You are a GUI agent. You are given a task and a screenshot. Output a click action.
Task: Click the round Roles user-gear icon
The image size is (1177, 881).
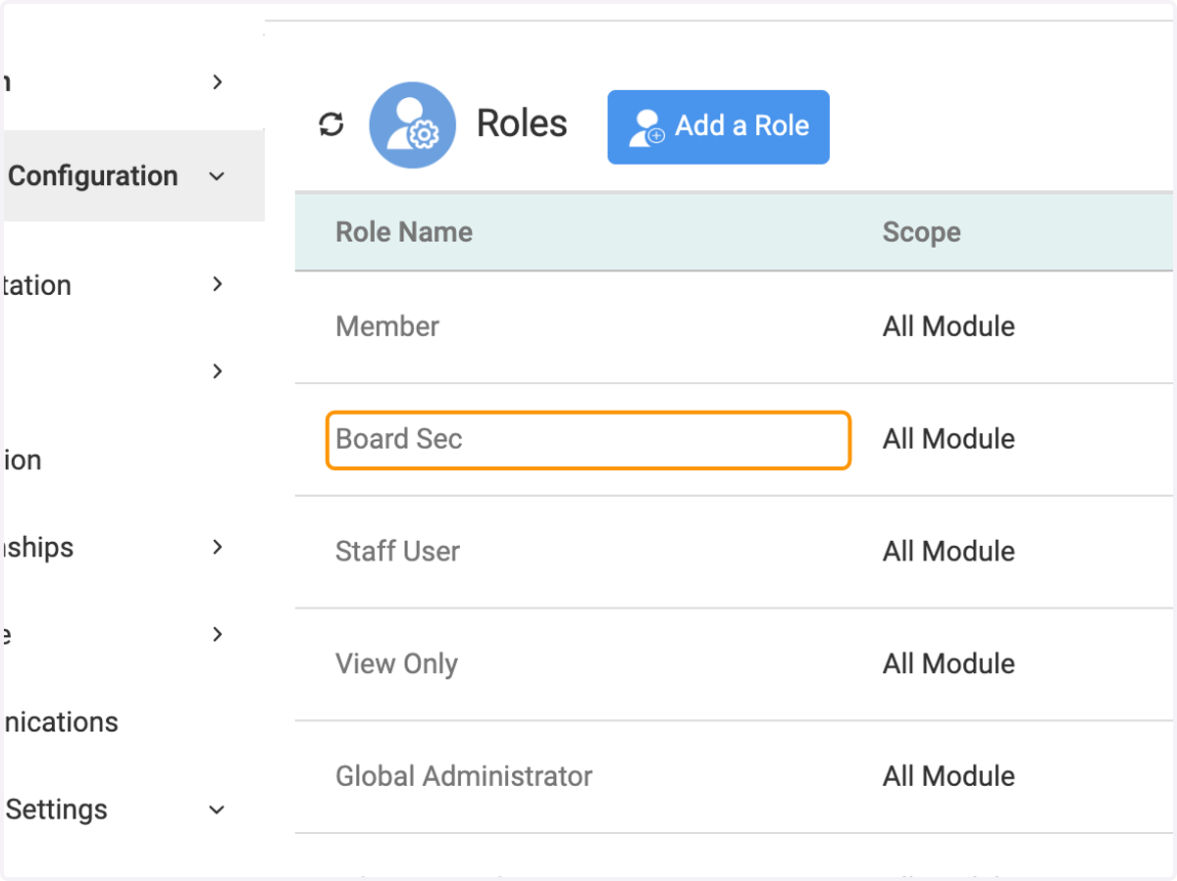pos(412,125)
